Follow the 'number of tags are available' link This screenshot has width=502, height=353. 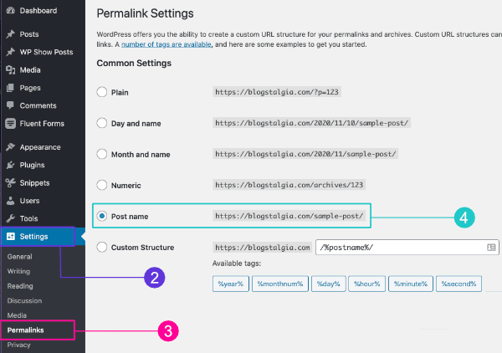(x=166, y=44)
